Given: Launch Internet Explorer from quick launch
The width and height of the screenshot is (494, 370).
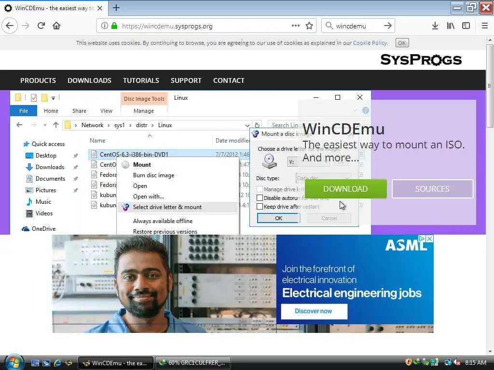Looking at the screenshot, I should point(57,363).
